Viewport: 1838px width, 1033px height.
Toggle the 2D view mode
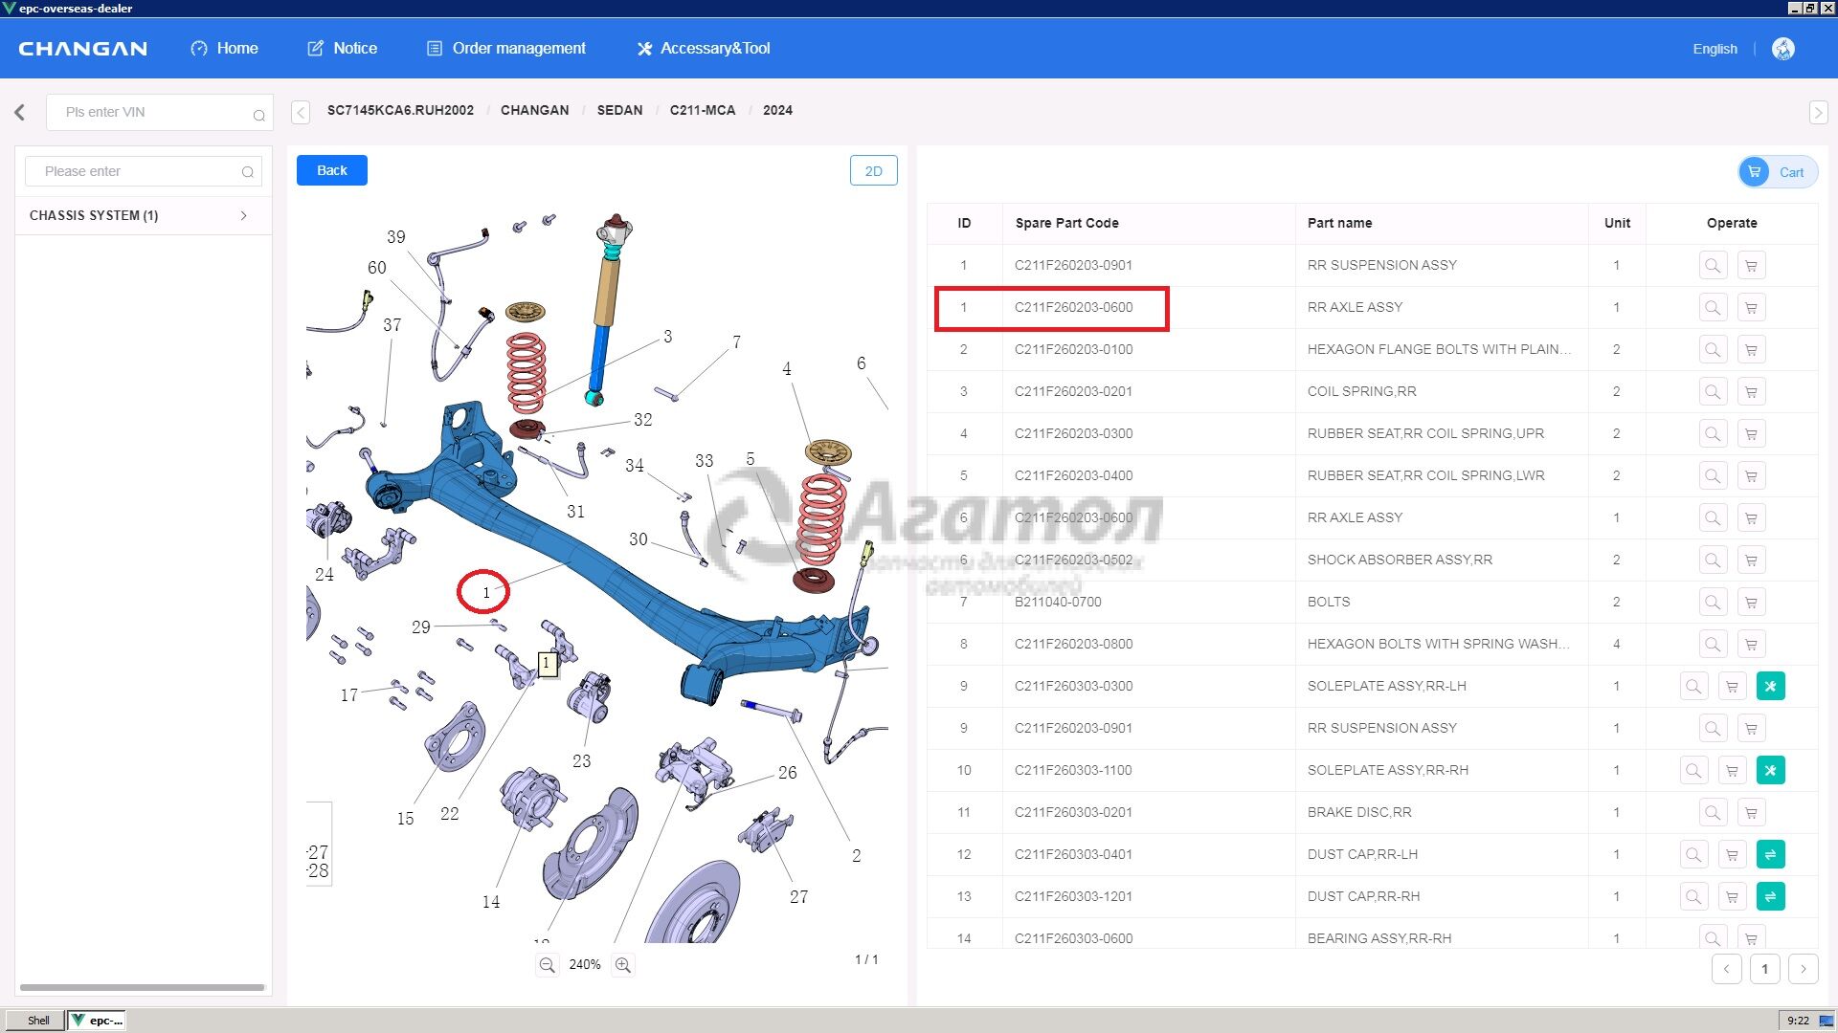873,170
